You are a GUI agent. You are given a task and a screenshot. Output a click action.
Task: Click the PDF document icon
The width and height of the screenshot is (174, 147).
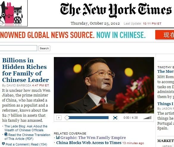[6, 134]
